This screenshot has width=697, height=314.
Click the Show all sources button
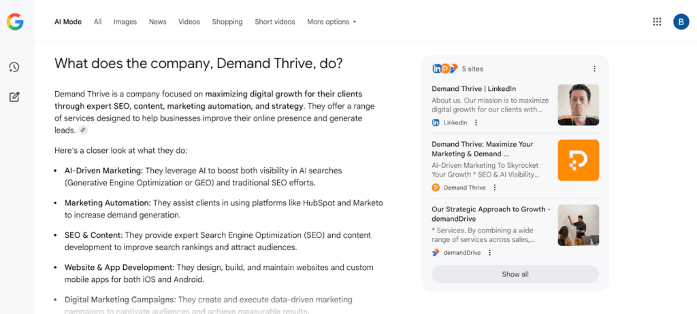pos(515,274)
